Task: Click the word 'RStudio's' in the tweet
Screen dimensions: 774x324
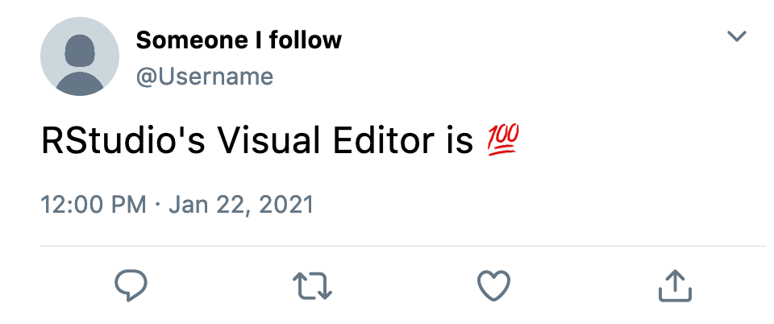Action: tap(123, 142)
